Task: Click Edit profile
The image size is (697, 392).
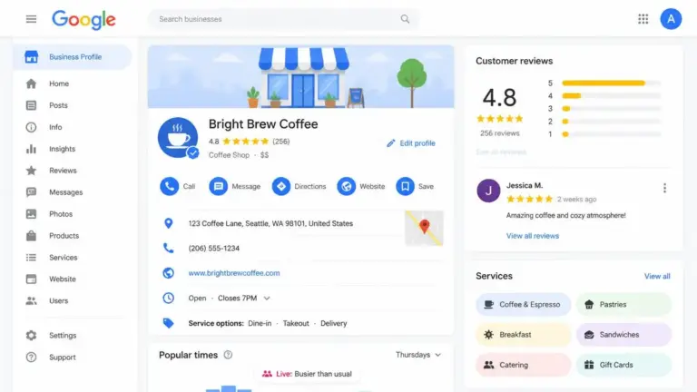Action: [411, 143]
